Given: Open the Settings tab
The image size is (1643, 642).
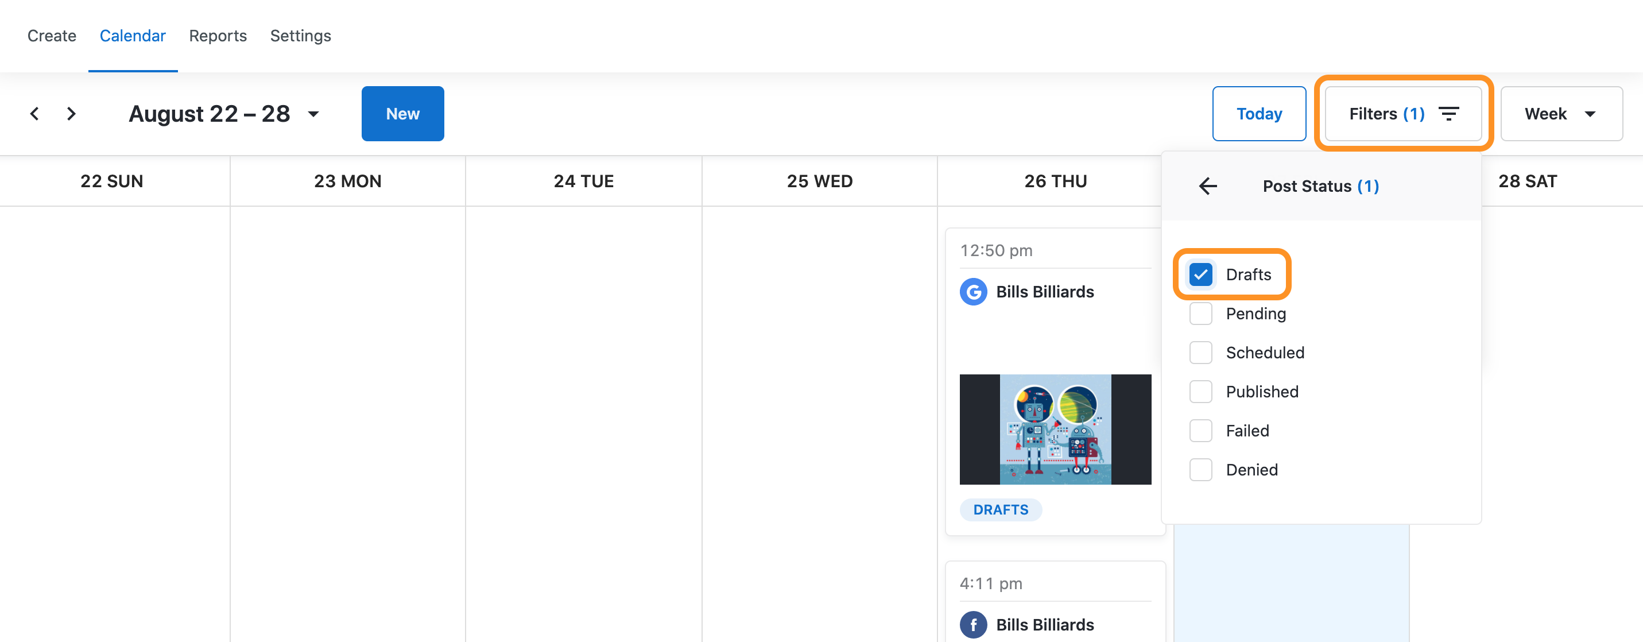Looking at the screenshot, I should tap(300, 36).
